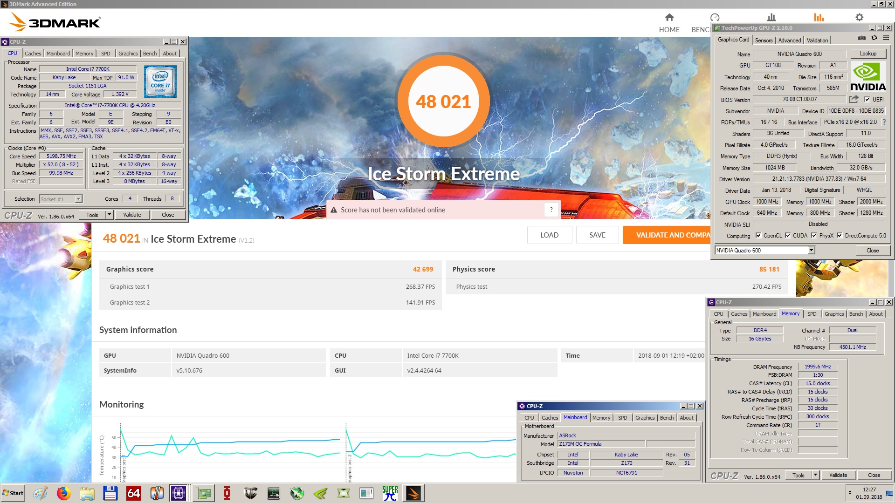Open the 3DMark results bar chart icon
The width and height of the screenshot is (895, 503).
pyautogui.click(x=771, y=17)
